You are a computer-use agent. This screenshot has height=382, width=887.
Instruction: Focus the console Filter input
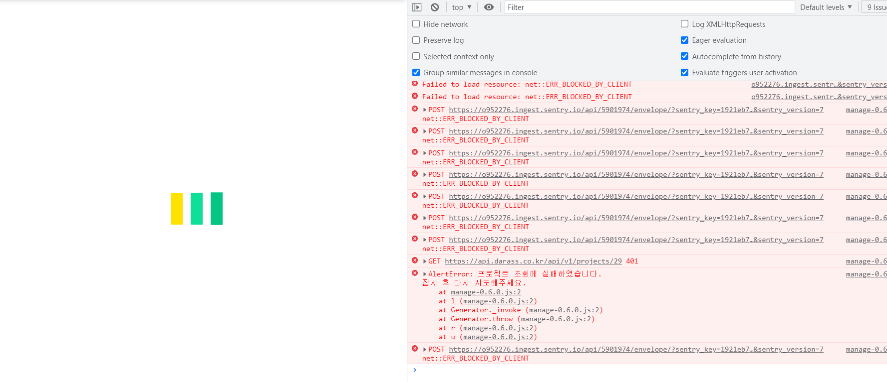click(x=649, y=7)
